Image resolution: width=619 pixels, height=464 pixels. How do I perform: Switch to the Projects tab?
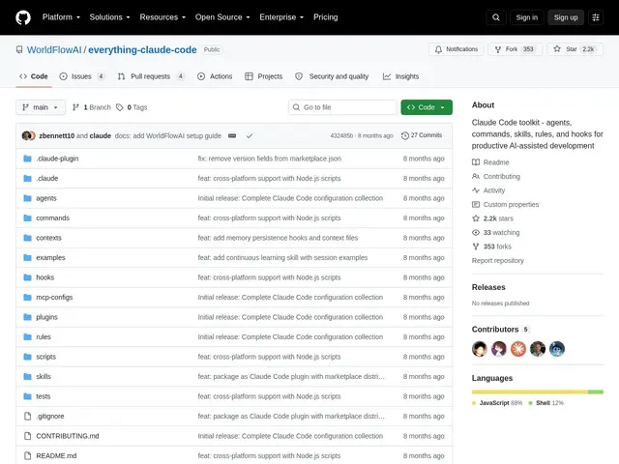pos(264,76)
